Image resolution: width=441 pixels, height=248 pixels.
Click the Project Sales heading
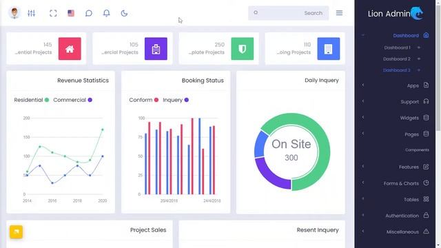tap(148, 230)
